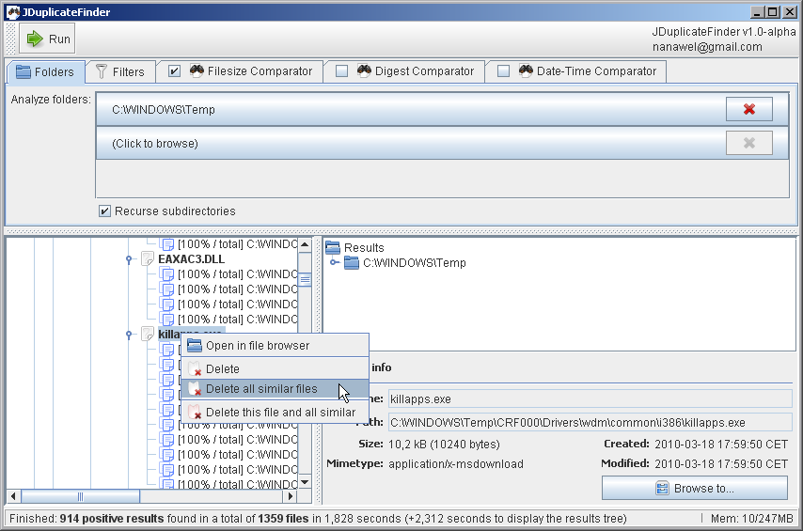Image resolution: width=803 pixels, height=531 pixels.
Task: Choose Open in file browser menu item
Action: (x=275, y=346)
